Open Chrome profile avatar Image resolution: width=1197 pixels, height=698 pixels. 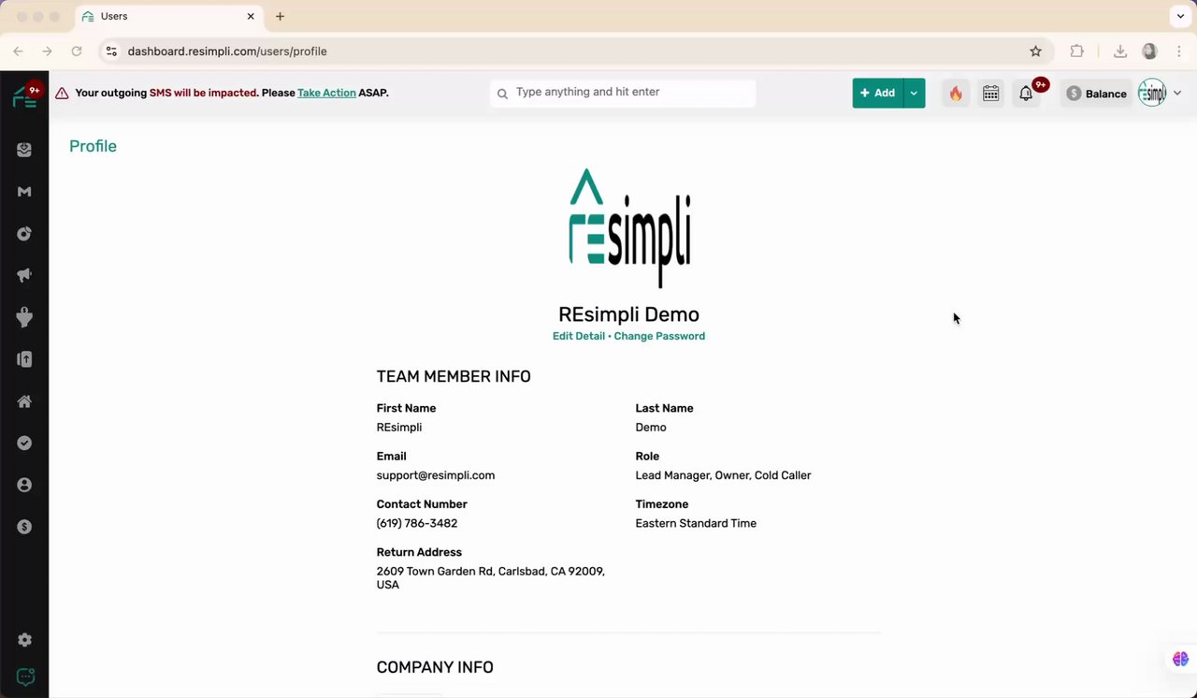click(x=1149, y=51)
